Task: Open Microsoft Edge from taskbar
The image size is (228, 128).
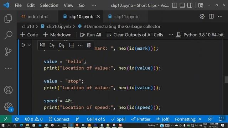Action: coord(21,125)
